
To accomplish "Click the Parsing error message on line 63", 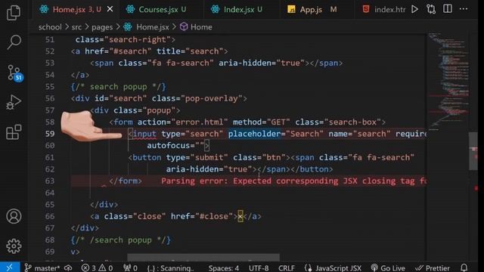I will 293,181.
